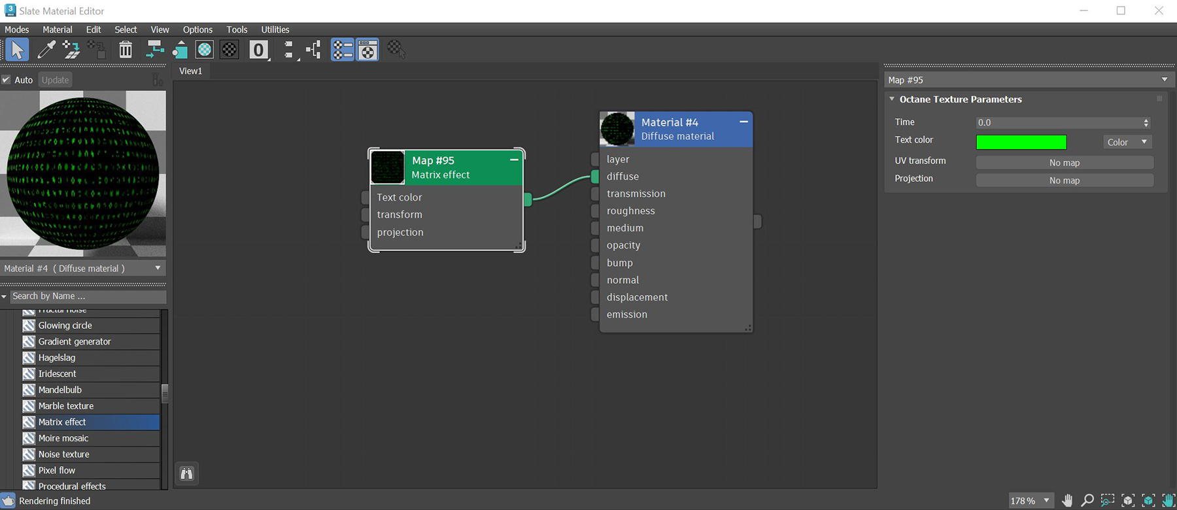Select Mandelbulb map entry
This screenshot has width=1177, height=510.
pos(90,390)
